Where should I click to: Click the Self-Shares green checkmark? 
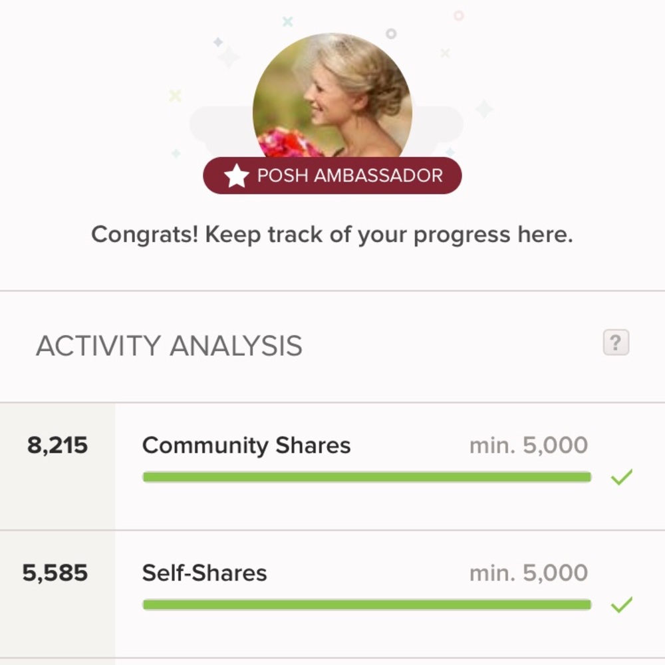[621, 604]
